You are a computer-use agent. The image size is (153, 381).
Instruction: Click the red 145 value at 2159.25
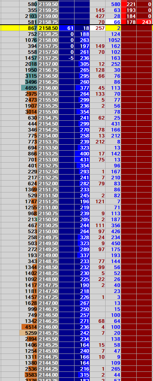point(98,10)
